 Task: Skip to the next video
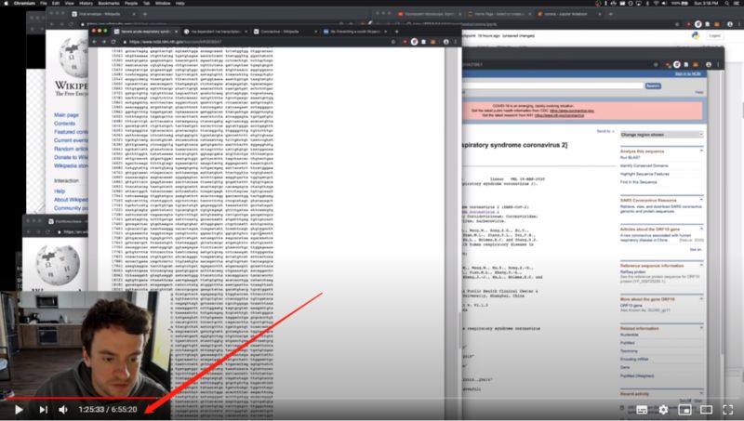click(x=43, y=410)
